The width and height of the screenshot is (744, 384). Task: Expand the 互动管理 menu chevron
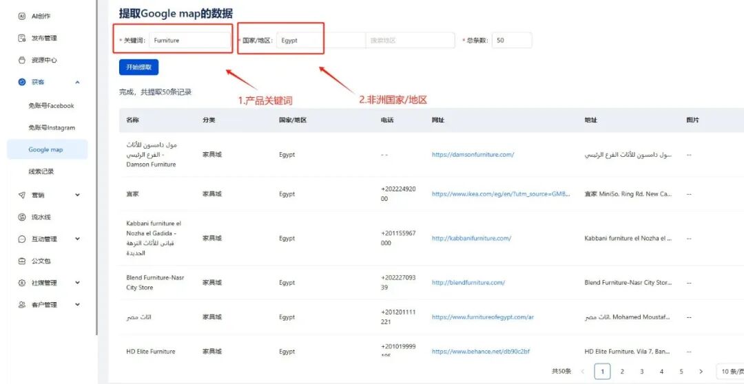pyautogui.click(x=77, y=239)
